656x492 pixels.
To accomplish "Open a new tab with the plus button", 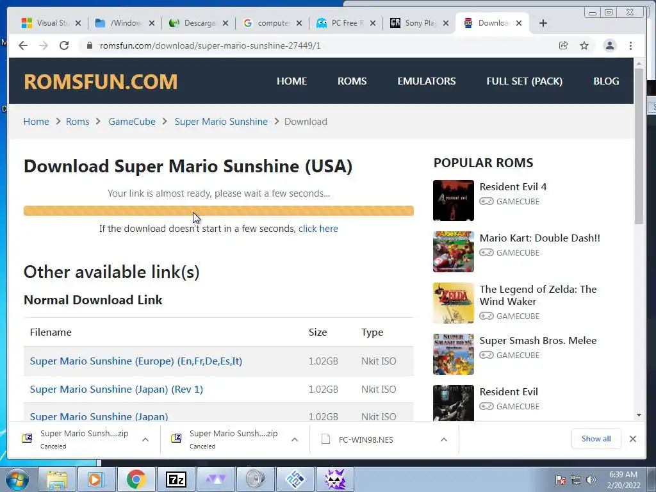I will coord(543,23).
